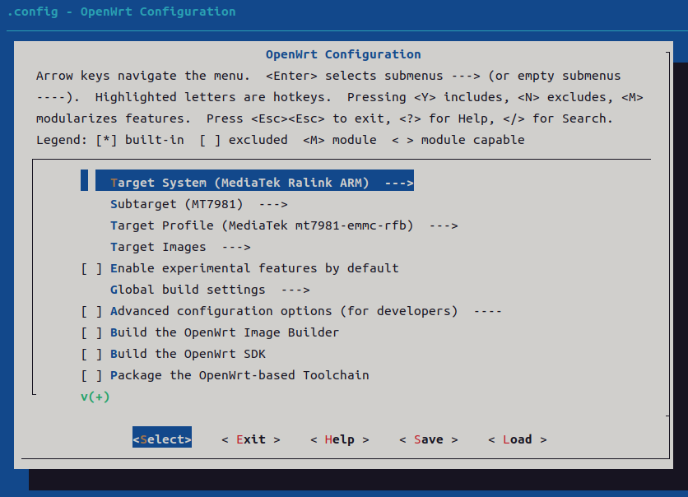
Task: Click the Load button
Action: coord(518,439)
